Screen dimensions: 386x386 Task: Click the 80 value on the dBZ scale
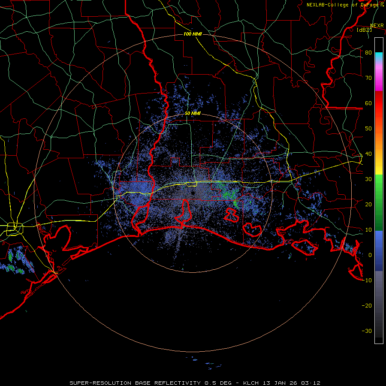coord(368,53)
